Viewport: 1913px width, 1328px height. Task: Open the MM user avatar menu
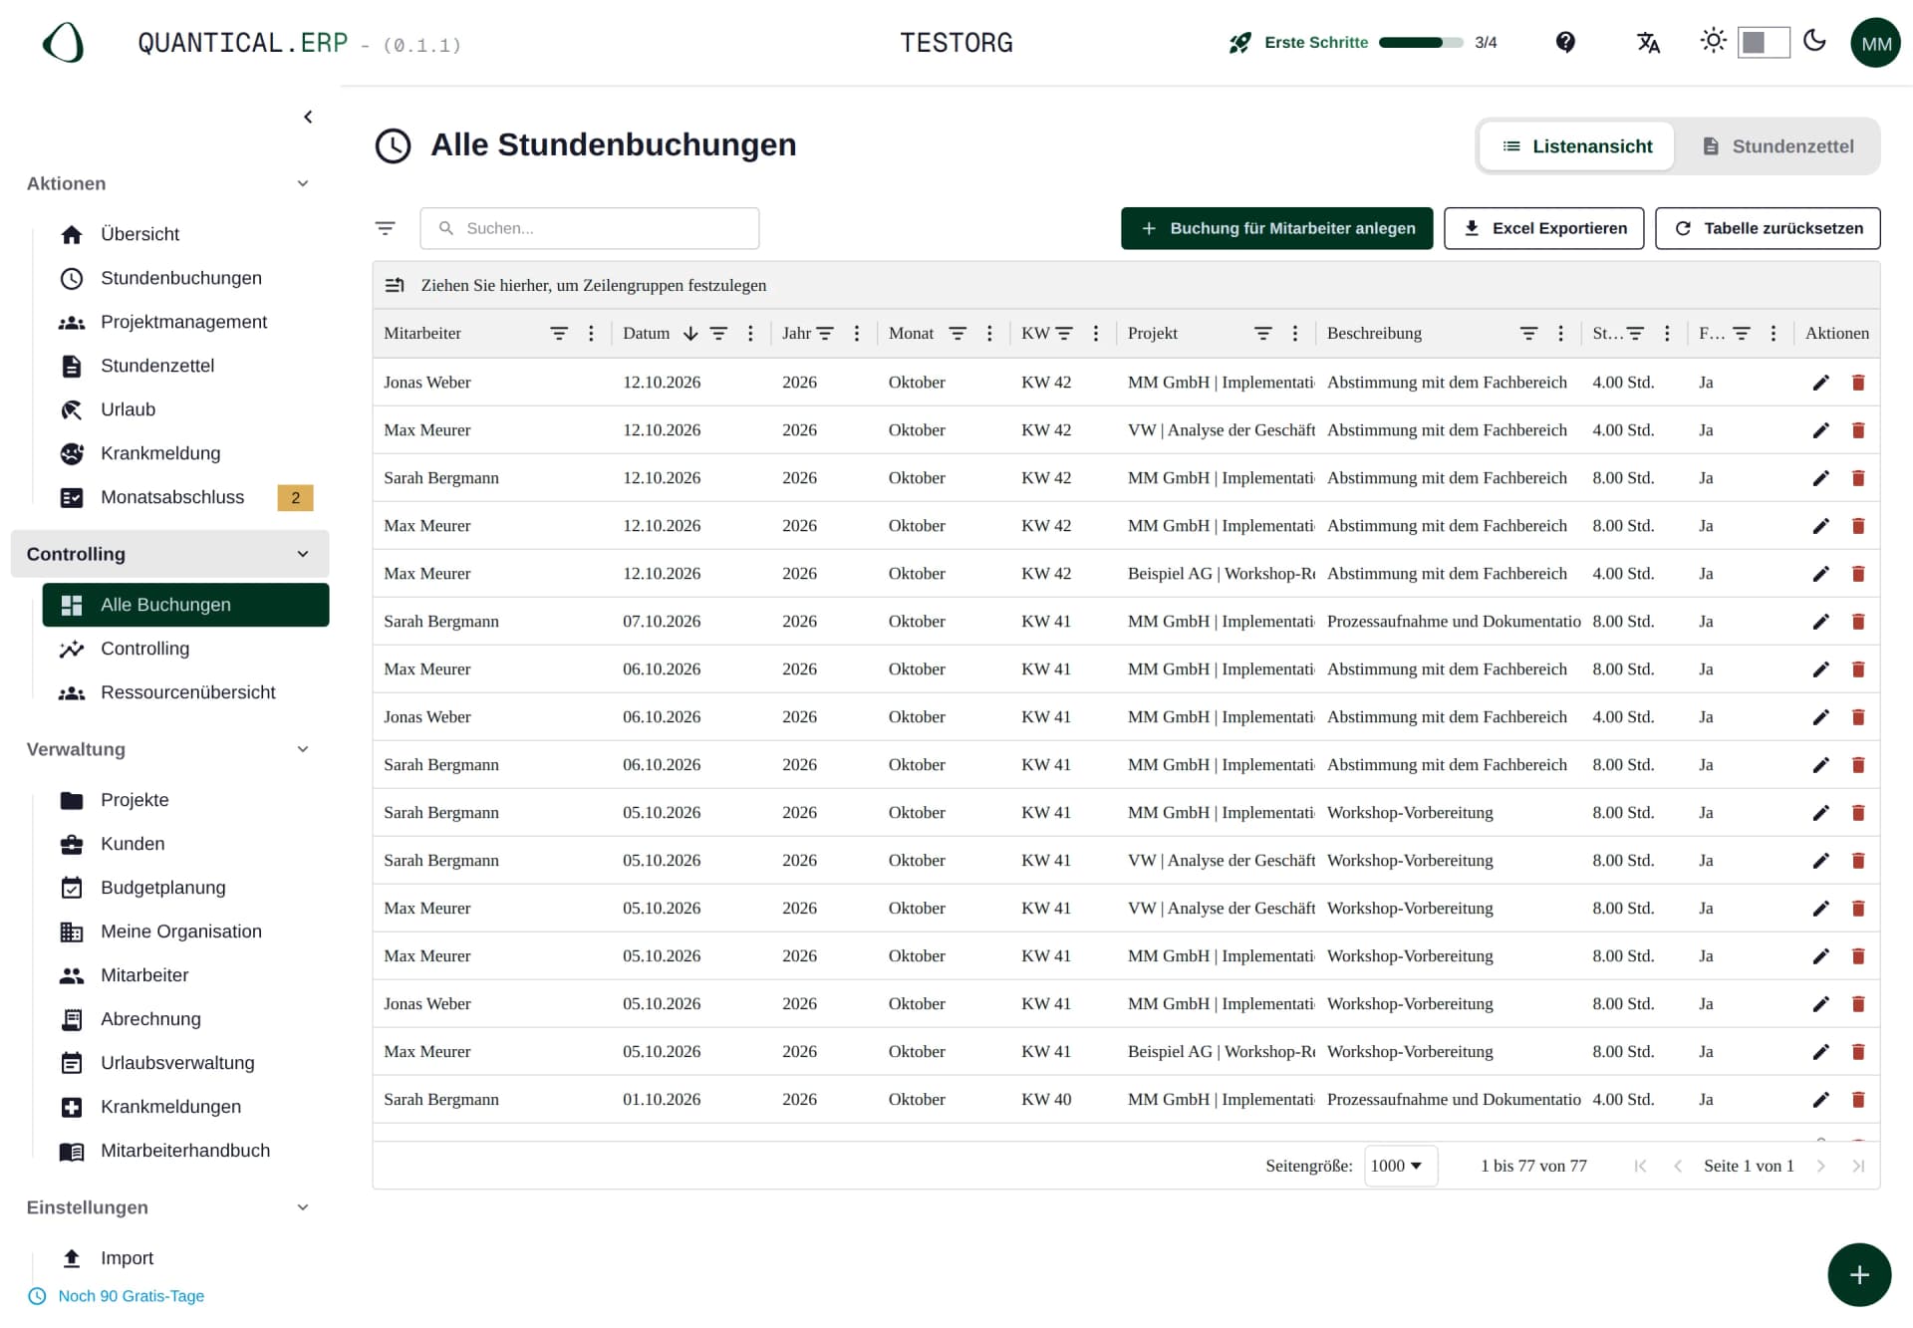1875,43
